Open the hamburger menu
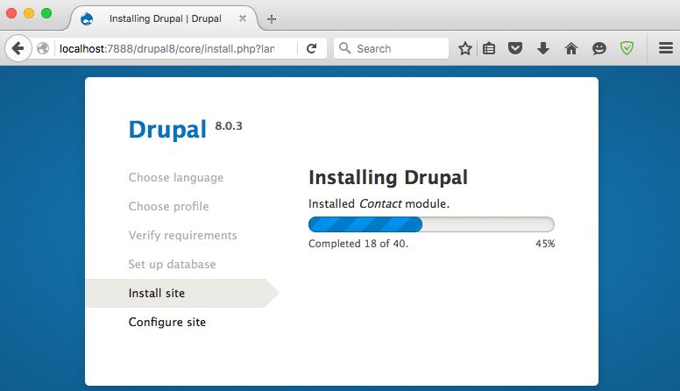Screen dimensions: 680x391 coord(666,47)
